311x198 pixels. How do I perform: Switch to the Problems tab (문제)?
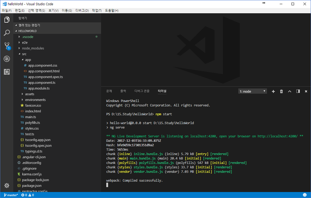pyautogui.click(x=109, y=91)
